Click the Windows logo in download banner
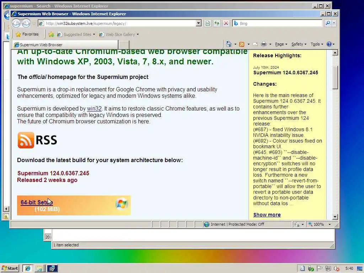The height and width of the screenshot is (273, 364). (122, 204)
